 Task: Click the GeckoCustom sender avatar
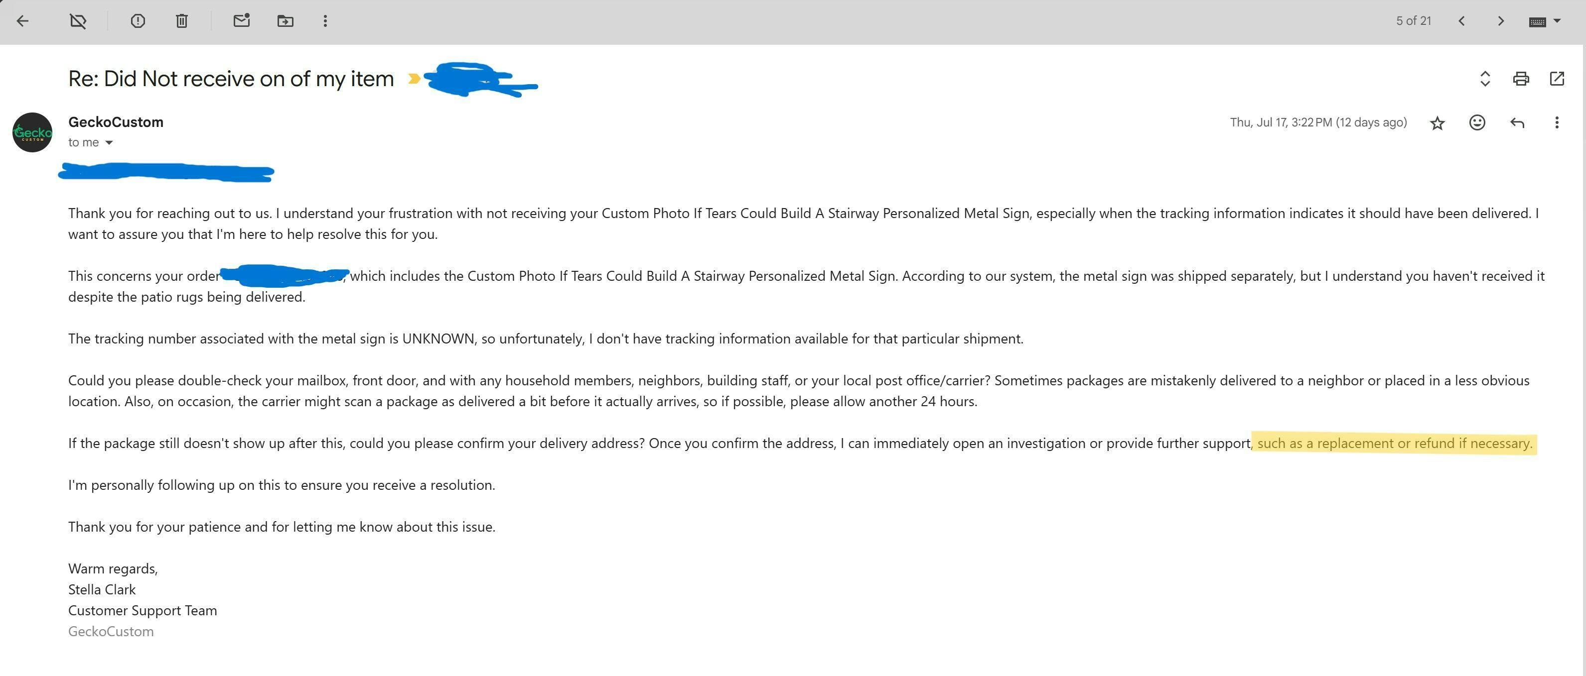click(32, 132)
